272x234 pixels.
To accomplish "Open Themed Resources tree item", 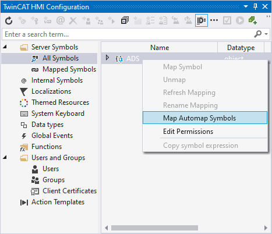I will point(60,102).
